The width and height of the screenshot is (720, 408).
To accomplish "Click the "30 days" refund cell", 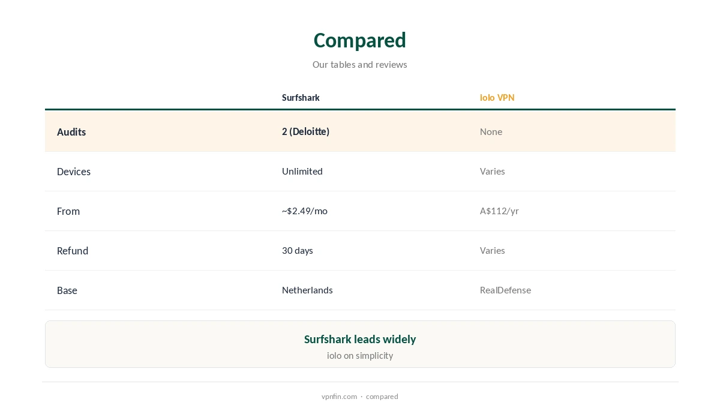I will click(x=298, y=250).
